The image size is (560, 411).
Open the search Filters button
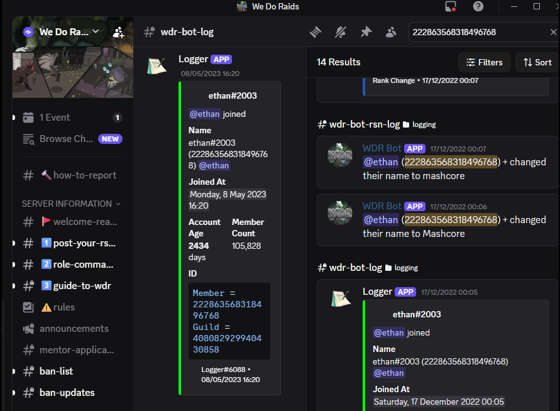tap(485, 62)
